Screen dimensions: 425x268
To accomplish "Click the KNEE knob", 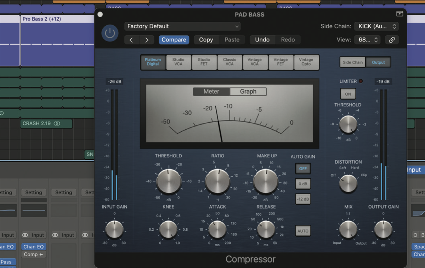I will click(169, 229).
